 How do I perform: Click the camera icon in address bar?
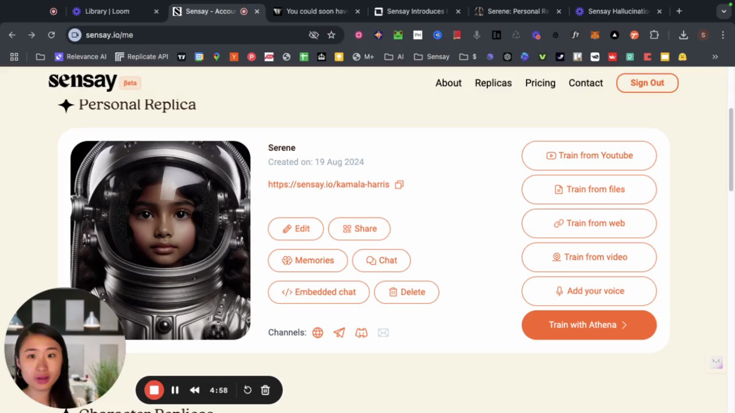click(75, 35)
